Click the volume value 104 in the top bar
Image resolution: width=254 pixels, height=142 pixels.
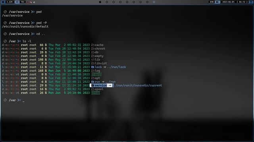(x=22, y=2)
